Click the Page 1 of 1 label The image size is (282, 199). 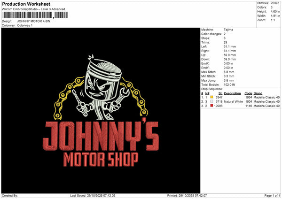coord(272,195)
